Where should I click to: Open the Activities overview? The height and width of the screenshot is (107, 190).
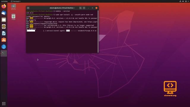click(4, 1)
